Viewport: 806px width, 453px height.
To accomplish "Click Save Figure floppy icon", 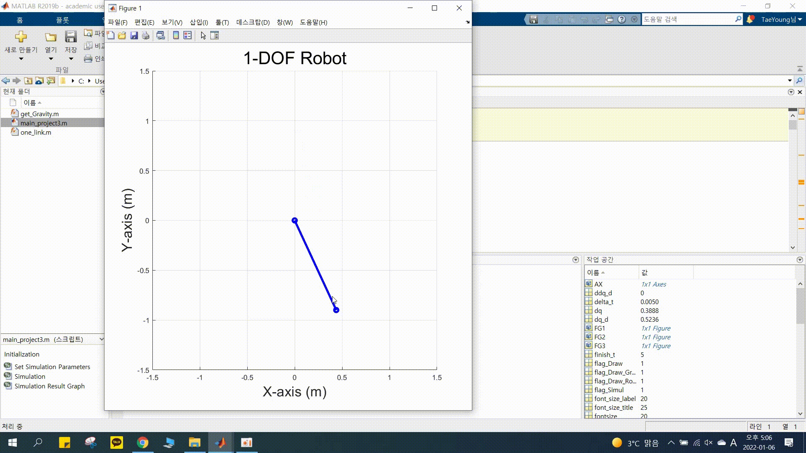I will pos(134,36).
